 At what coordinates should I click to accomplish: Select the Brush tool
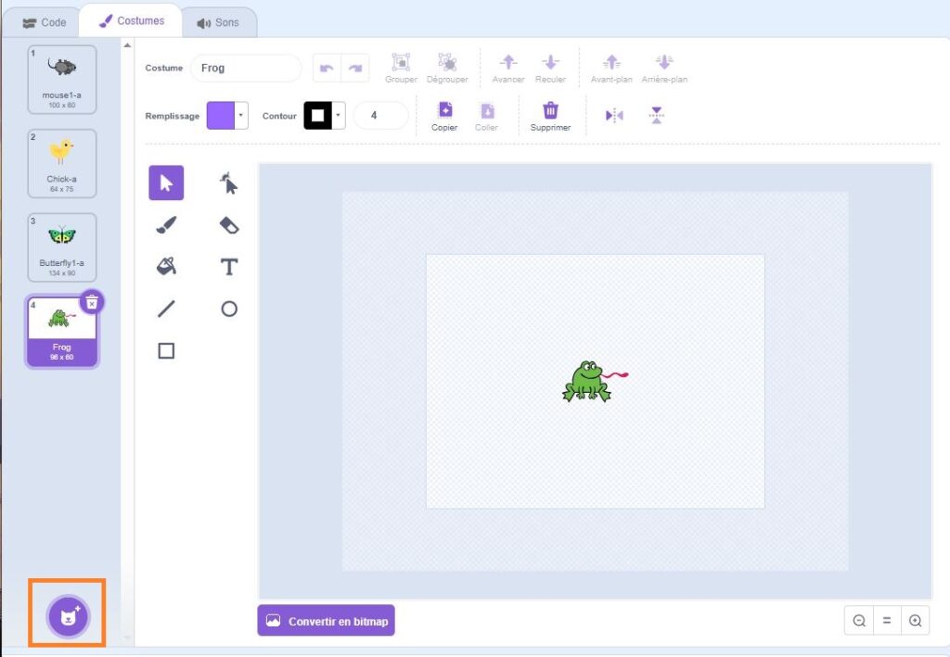click(x=166, y=225)
